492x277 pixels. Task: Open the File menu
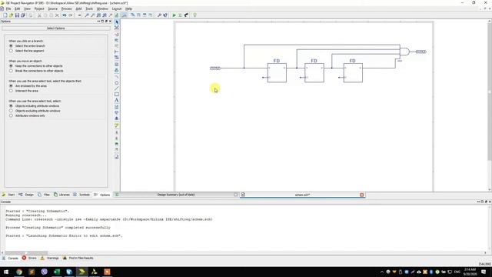point(8,8)
